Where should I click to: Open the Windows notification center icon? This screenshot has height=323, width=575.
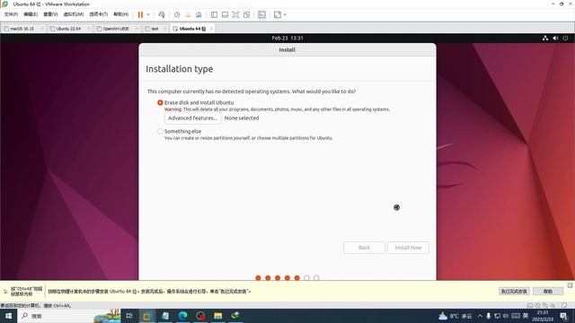(x=564, y=316)
